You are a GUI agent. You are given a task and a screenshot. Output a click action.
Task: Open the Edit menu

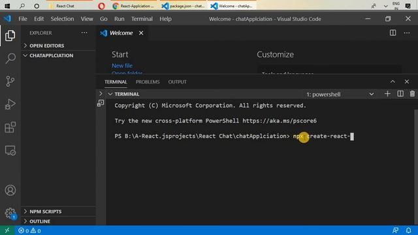click(39, 19)
